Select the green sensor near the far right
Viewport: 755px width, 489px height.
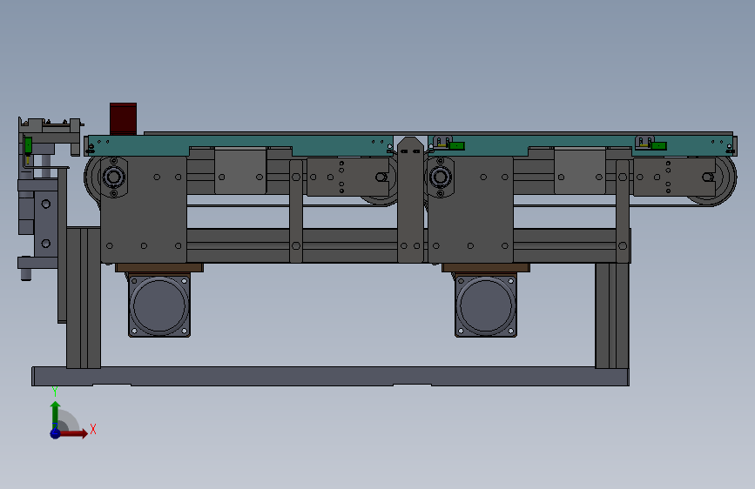coord(659,146)
